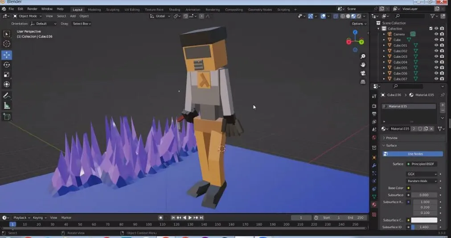The image size is (451, 238).
Task: Click the pan hand icon in the viewport
Action: pyautogui.click(x=363, y=65)
